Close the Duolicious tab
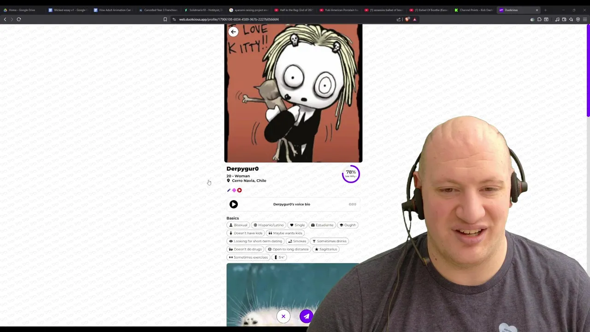 coord(537,10)
